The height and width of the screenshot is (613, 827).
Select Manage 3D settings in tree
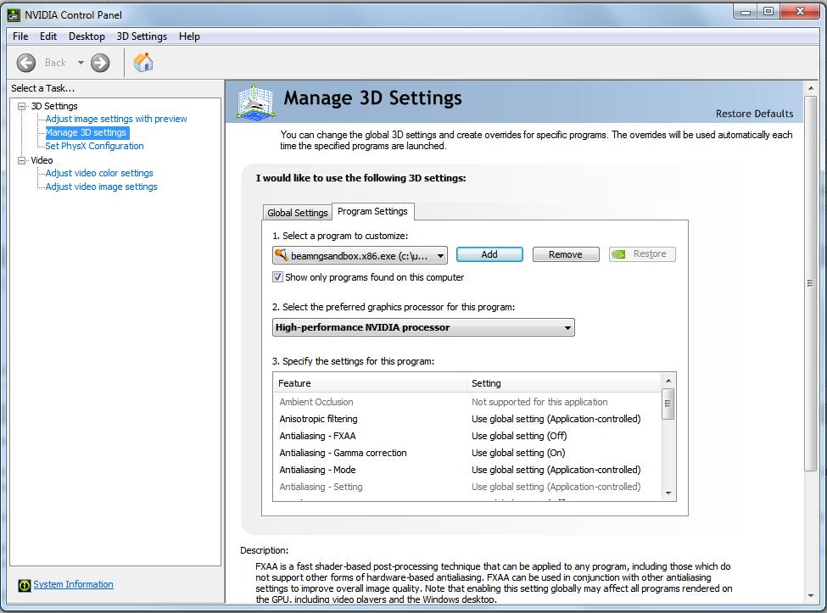pyautogui.click(x=86, y=133)
